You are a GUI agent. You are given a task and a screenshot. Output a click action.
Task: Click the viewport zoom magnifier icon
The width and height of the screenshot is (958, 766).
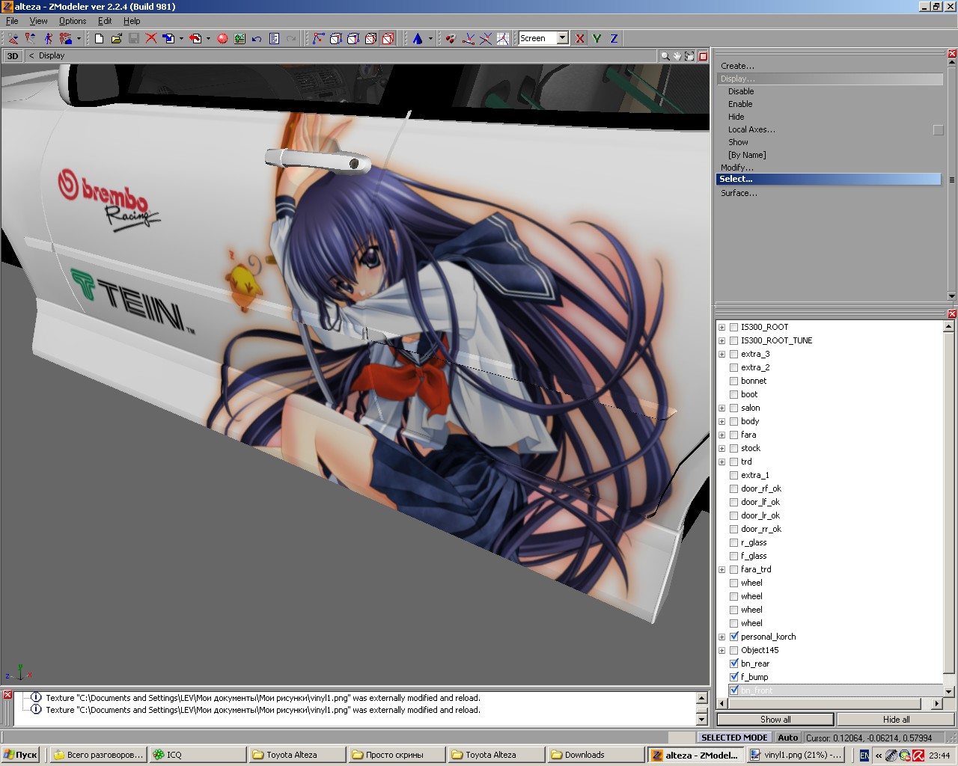click(x=665, y=56)
